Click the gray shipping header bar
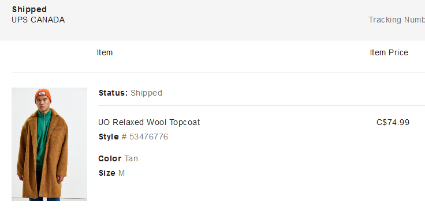Image resolution: width=425 pixels, height=212 pixels. click(x=212, y=20)
